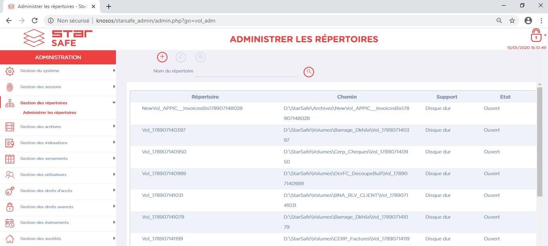Click the Gestion des utilisateurs people icon
Image resolution: width=548 pixels, height=246 pixels.
pos(10,175)
